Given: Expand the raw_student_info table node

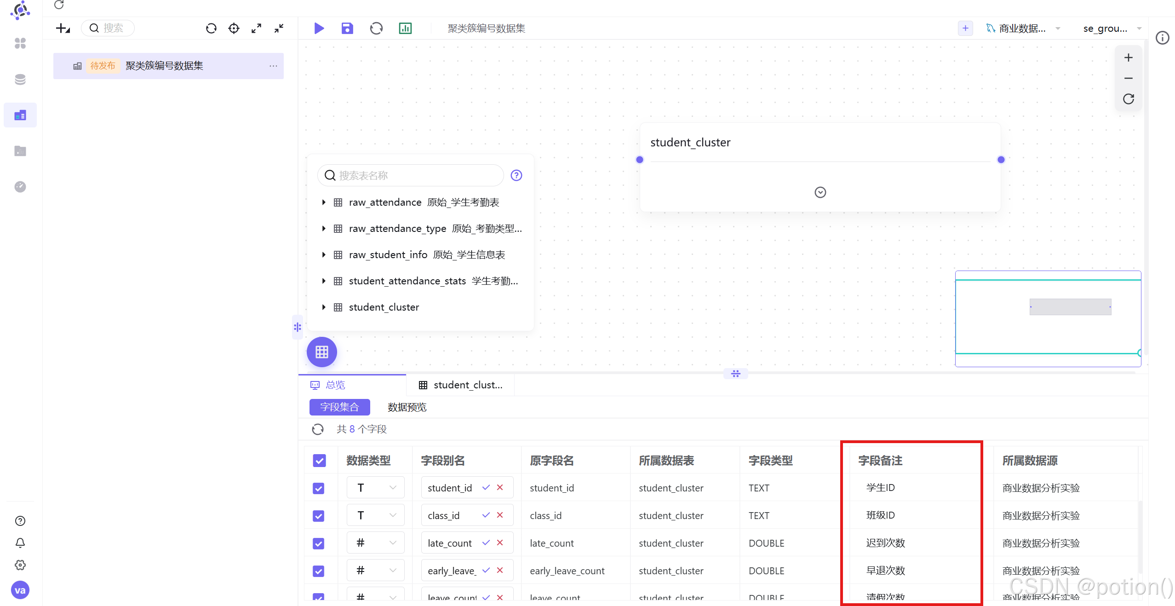Looking at the screenshot, I should [324, 255].
